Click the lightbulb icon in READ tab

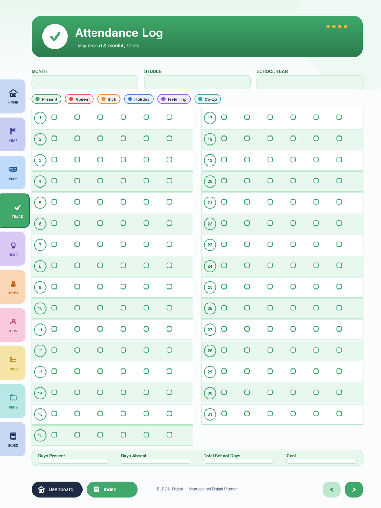click(x=13, y=245)
